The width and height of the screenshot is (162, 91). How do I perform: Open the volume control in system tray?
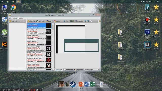pyautogui.click(x=144, y=2)
